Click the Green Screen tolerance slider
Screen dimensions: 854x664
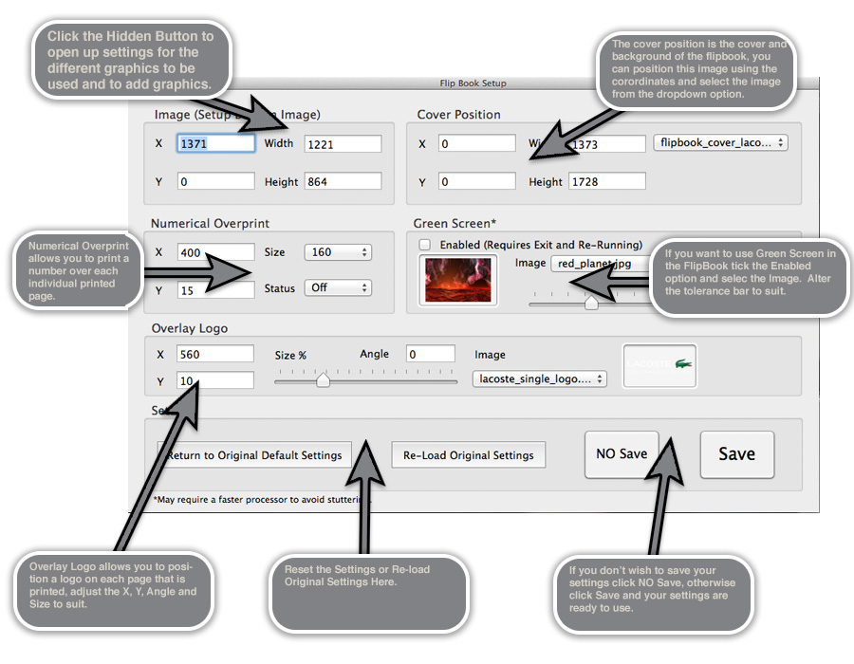point(591,304)
